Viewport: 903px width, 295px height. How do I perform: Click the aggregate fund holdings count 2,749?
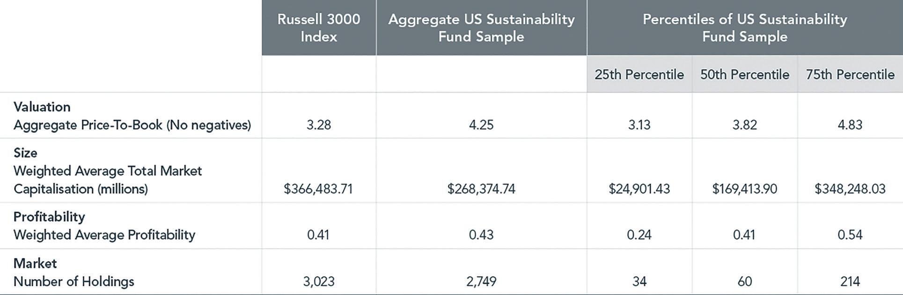481,281
